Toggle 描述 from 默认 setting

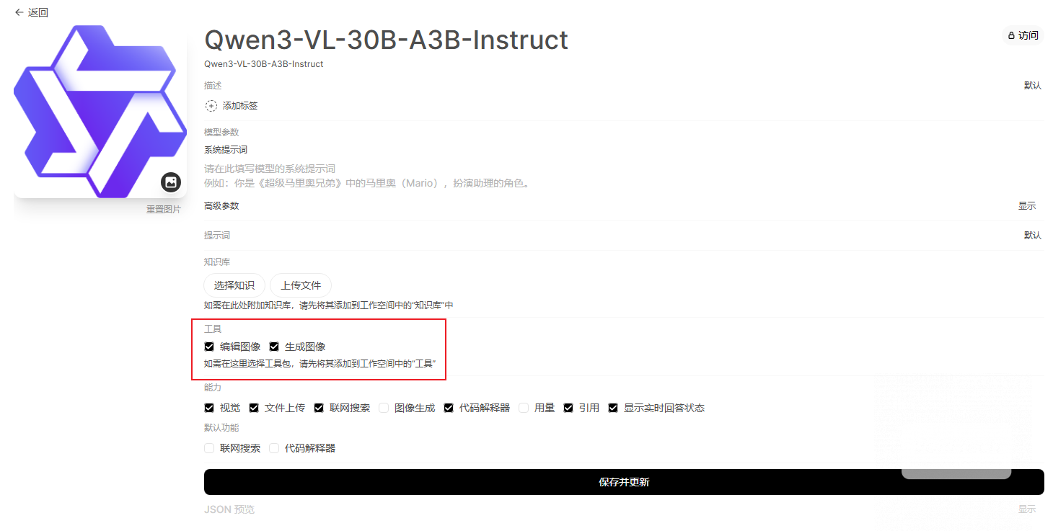(1033, 86)
